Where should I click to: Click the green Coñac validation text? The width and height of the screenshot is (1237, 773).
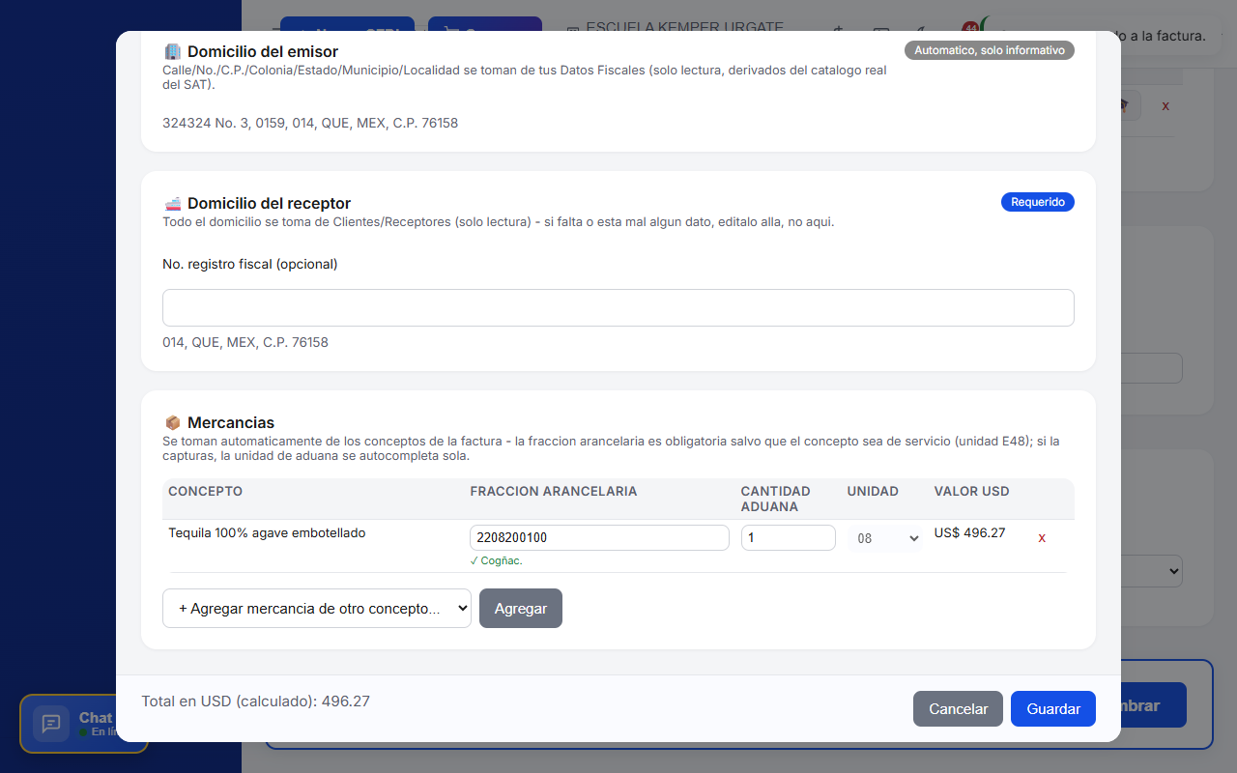(497, 560)
